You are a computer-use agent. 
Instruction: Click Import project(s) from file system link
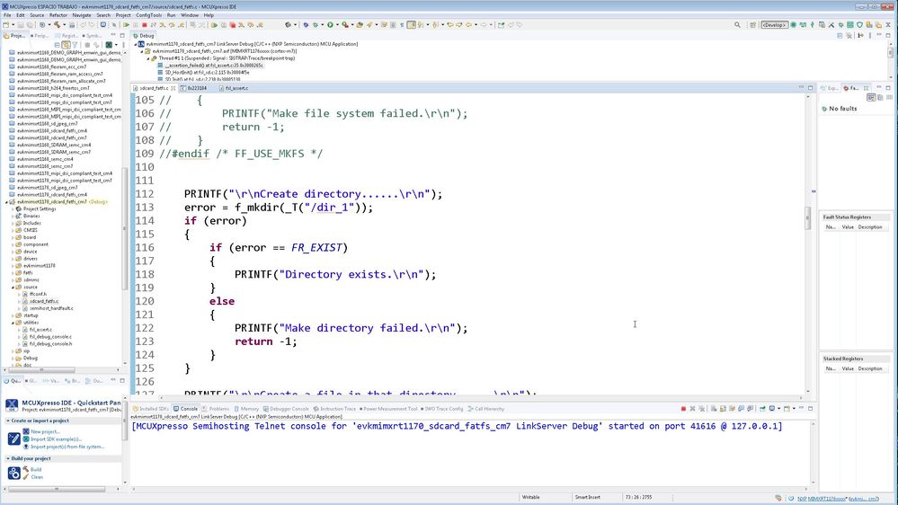pos(67,447)
